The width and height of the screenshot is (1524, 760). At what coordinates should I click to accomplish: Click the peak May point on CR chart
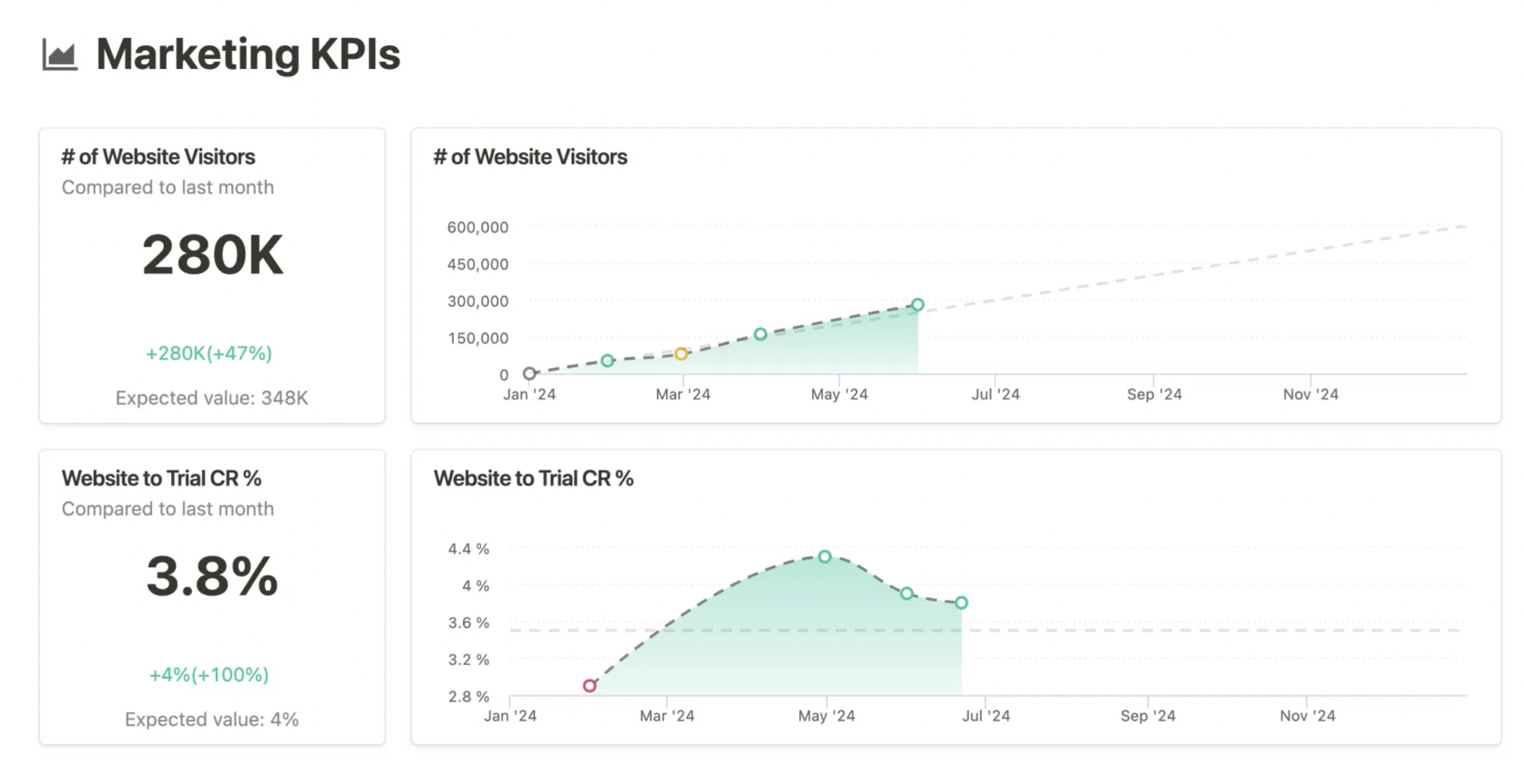tap(825, 557)
